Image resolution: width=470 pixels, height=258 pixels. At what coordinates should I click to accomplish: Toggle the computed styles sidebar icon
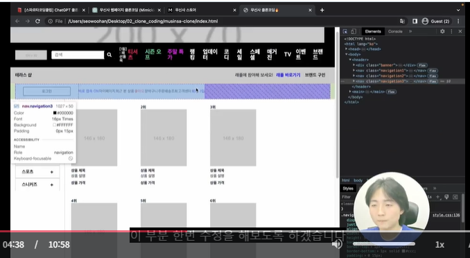coord(455,197)
